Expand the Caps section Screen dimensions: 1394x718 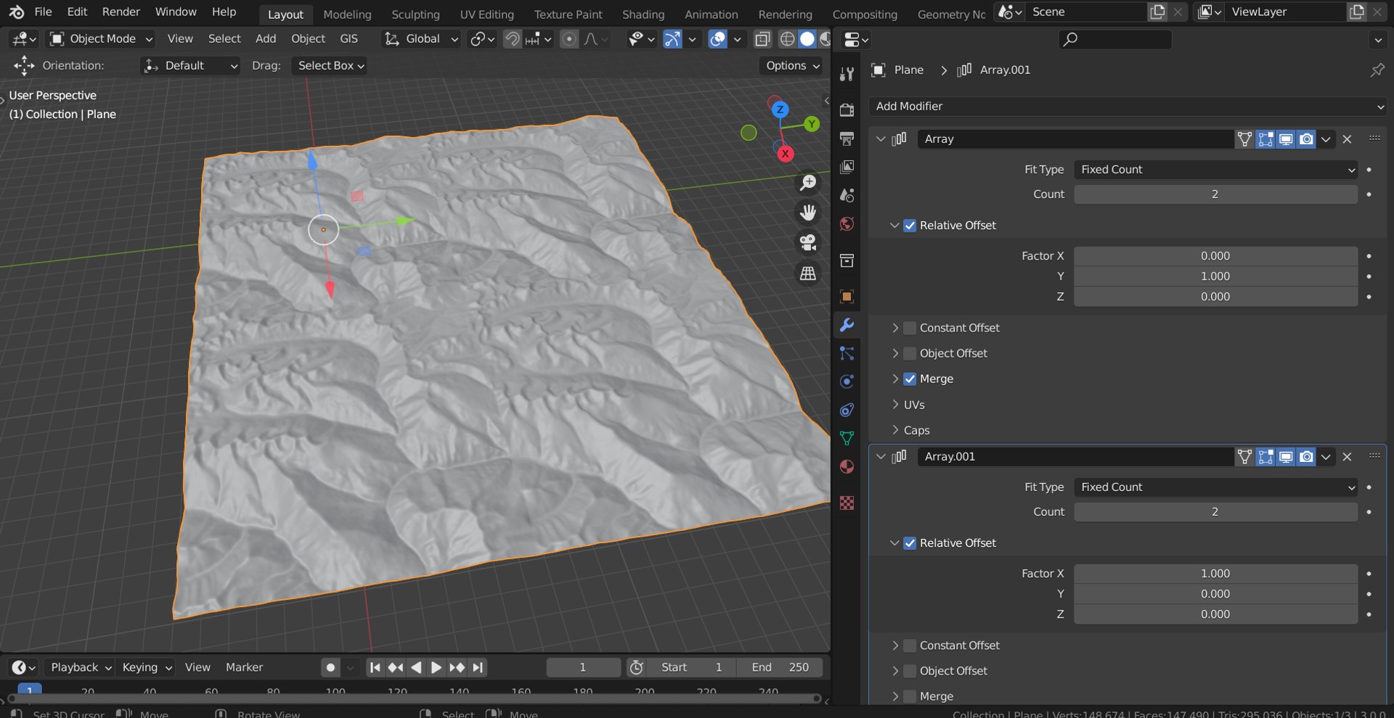[916, 430]
